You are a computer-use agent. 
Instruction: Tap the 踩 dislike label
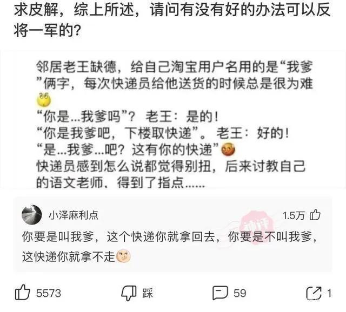[148, 293]
